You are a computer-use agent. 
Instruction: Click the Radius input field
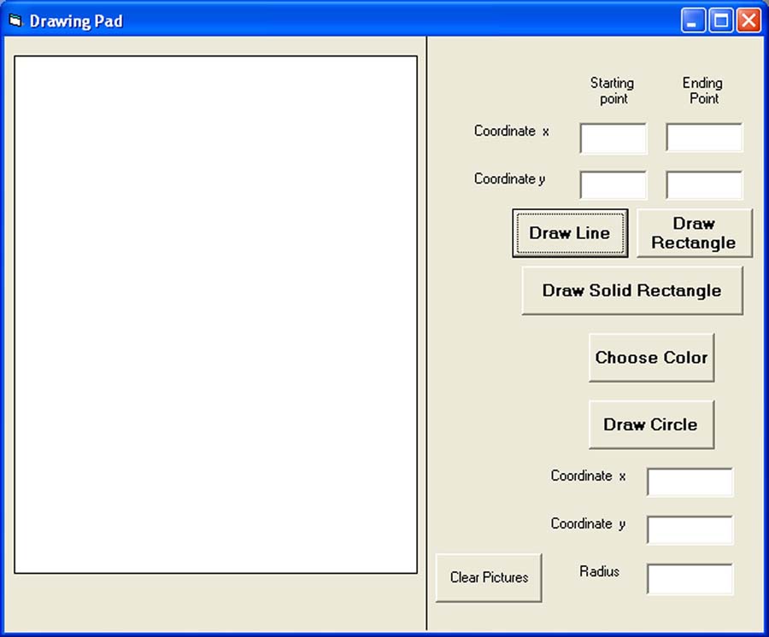pos(690,578)
